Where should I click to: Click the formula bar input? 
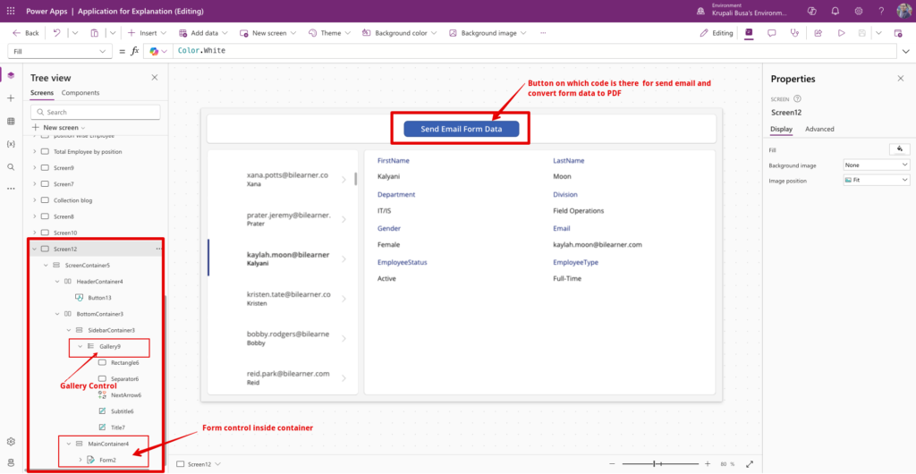(x=536, y=51)
